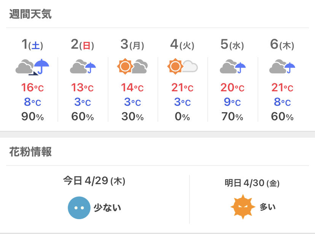Click the rainy cloud icon for Saturday 1
Screen dimensions: 315x234
point(32,67)
